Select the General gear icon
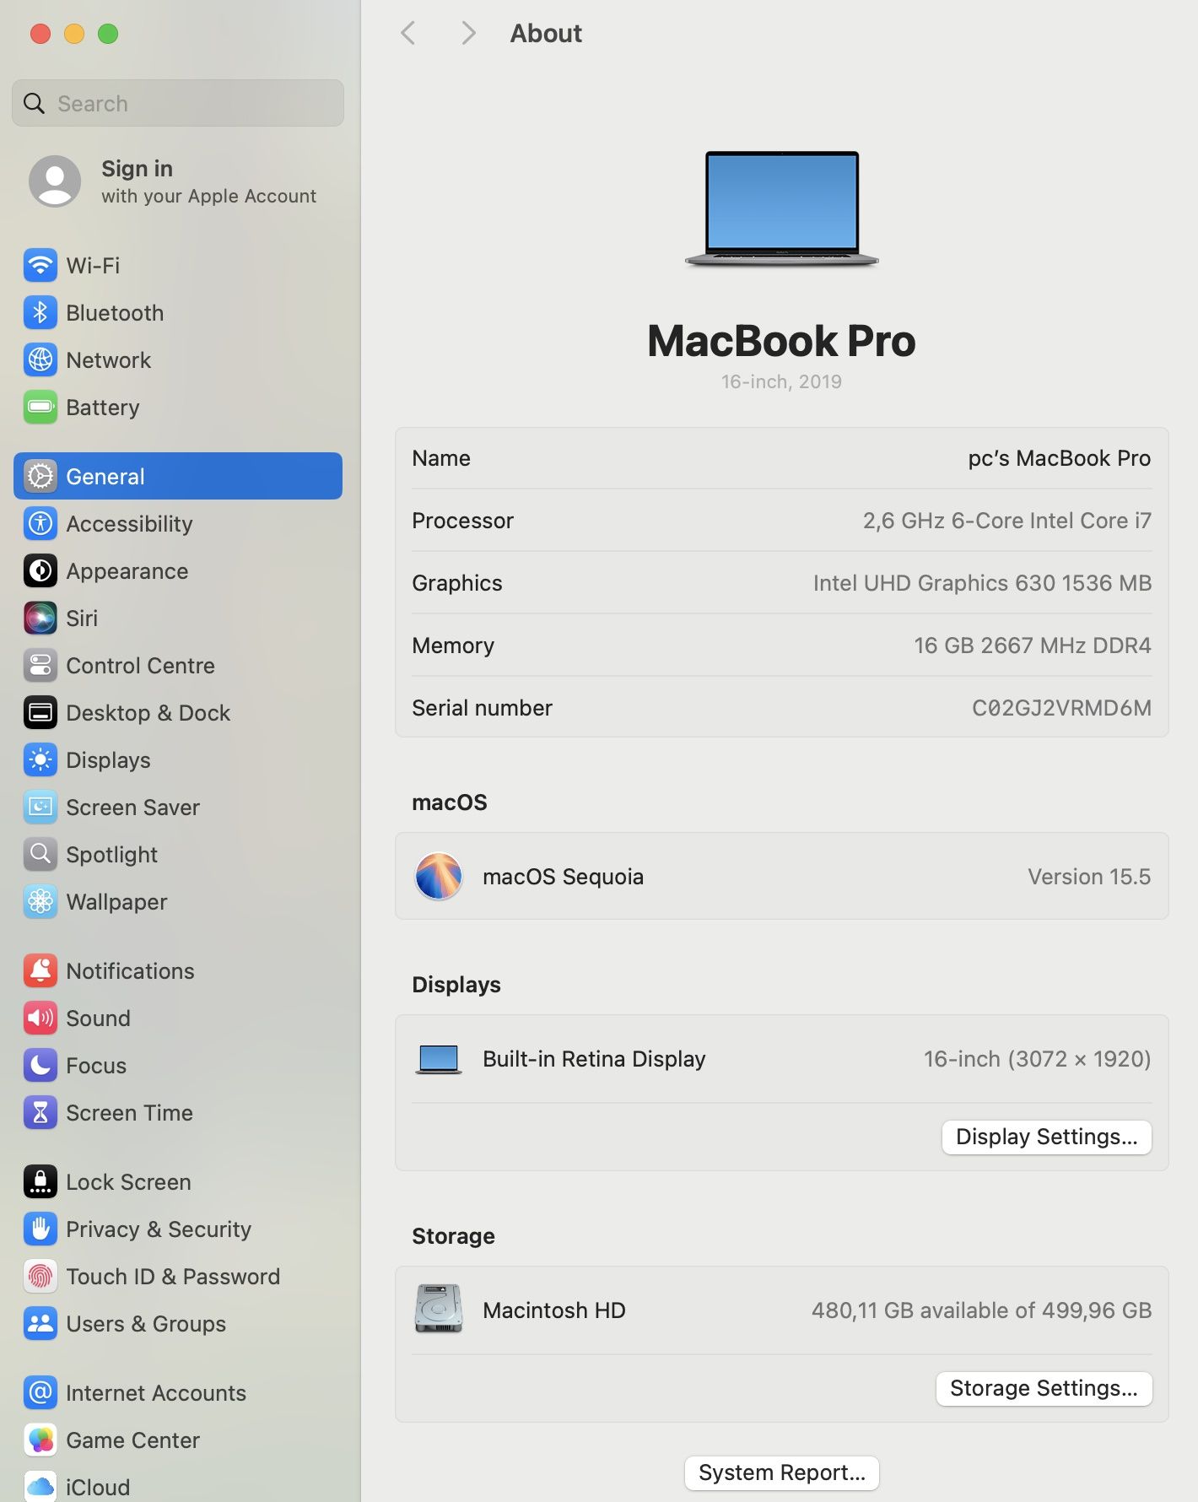This screenshot has height=1502, width=1198. [40, 477]
